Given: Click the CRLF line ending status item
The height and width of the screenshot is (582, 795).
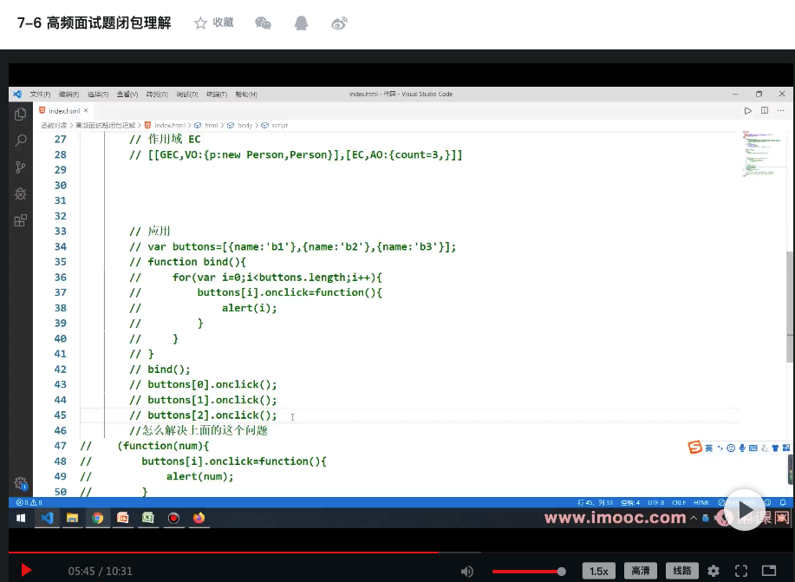Looking at the screenshot, I should coord(679,503).
